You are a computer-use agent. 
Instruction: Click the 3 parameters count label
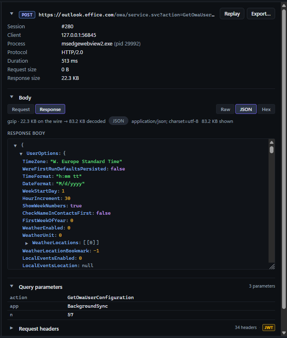(x=262, y=286)
